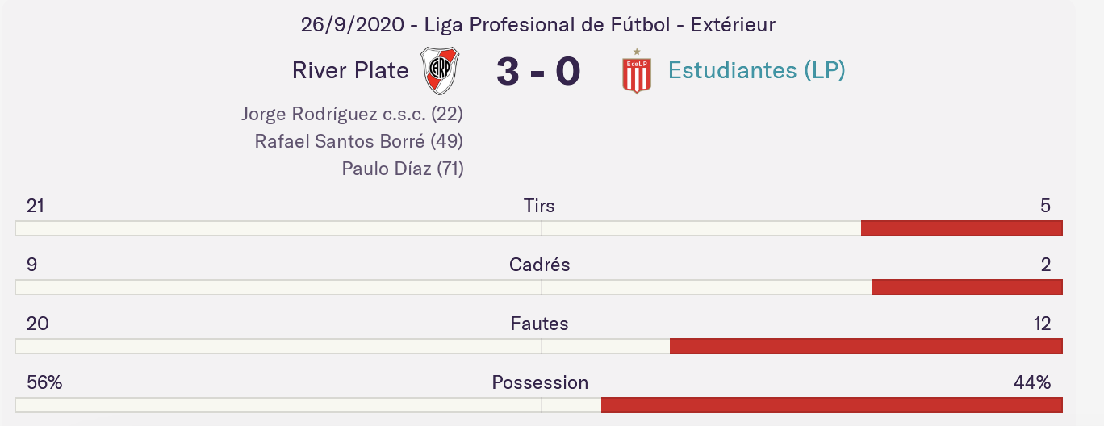Click the Estudiantes club crest
The width and height of the screenshot is (1104, 426).
click(637, 72)
